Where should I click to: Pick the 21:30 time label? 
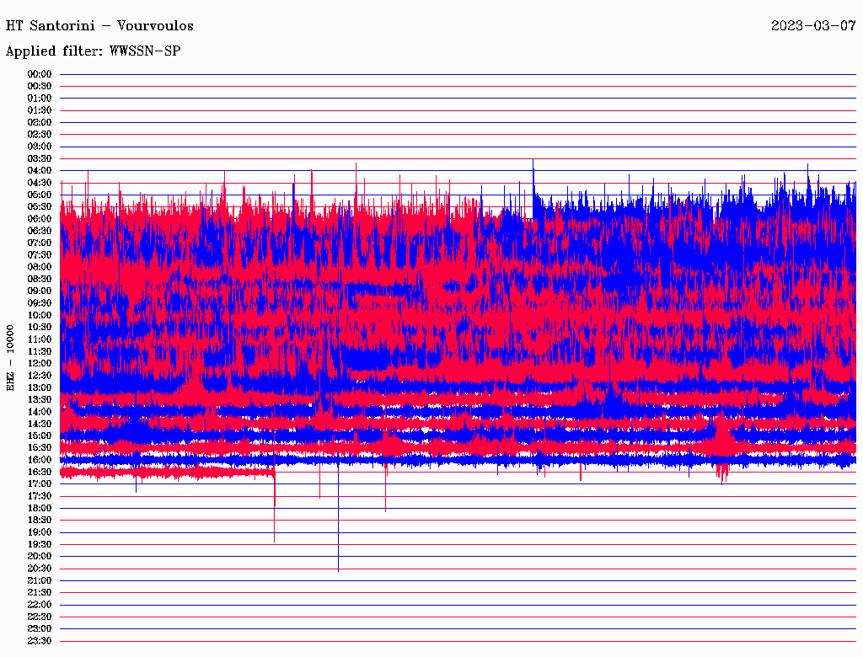[40, 592]
